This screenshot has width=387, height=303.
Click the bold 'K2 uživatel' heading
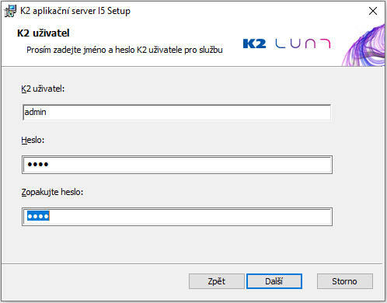(44, 33)
